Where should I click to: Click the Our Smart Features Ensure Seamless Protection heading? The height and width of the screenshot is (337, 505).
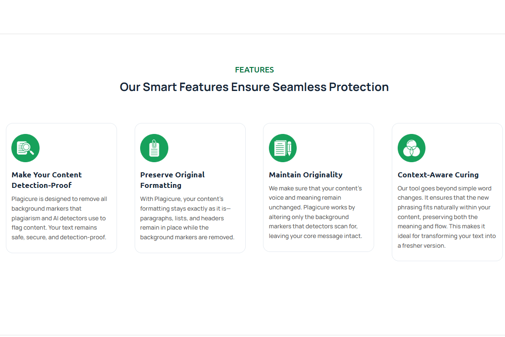[x=254, y=87]
